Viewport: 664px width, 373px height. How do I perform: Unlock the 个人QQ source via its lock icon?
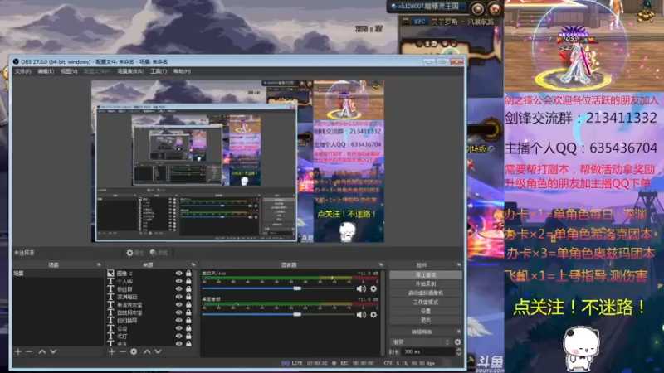188,281
